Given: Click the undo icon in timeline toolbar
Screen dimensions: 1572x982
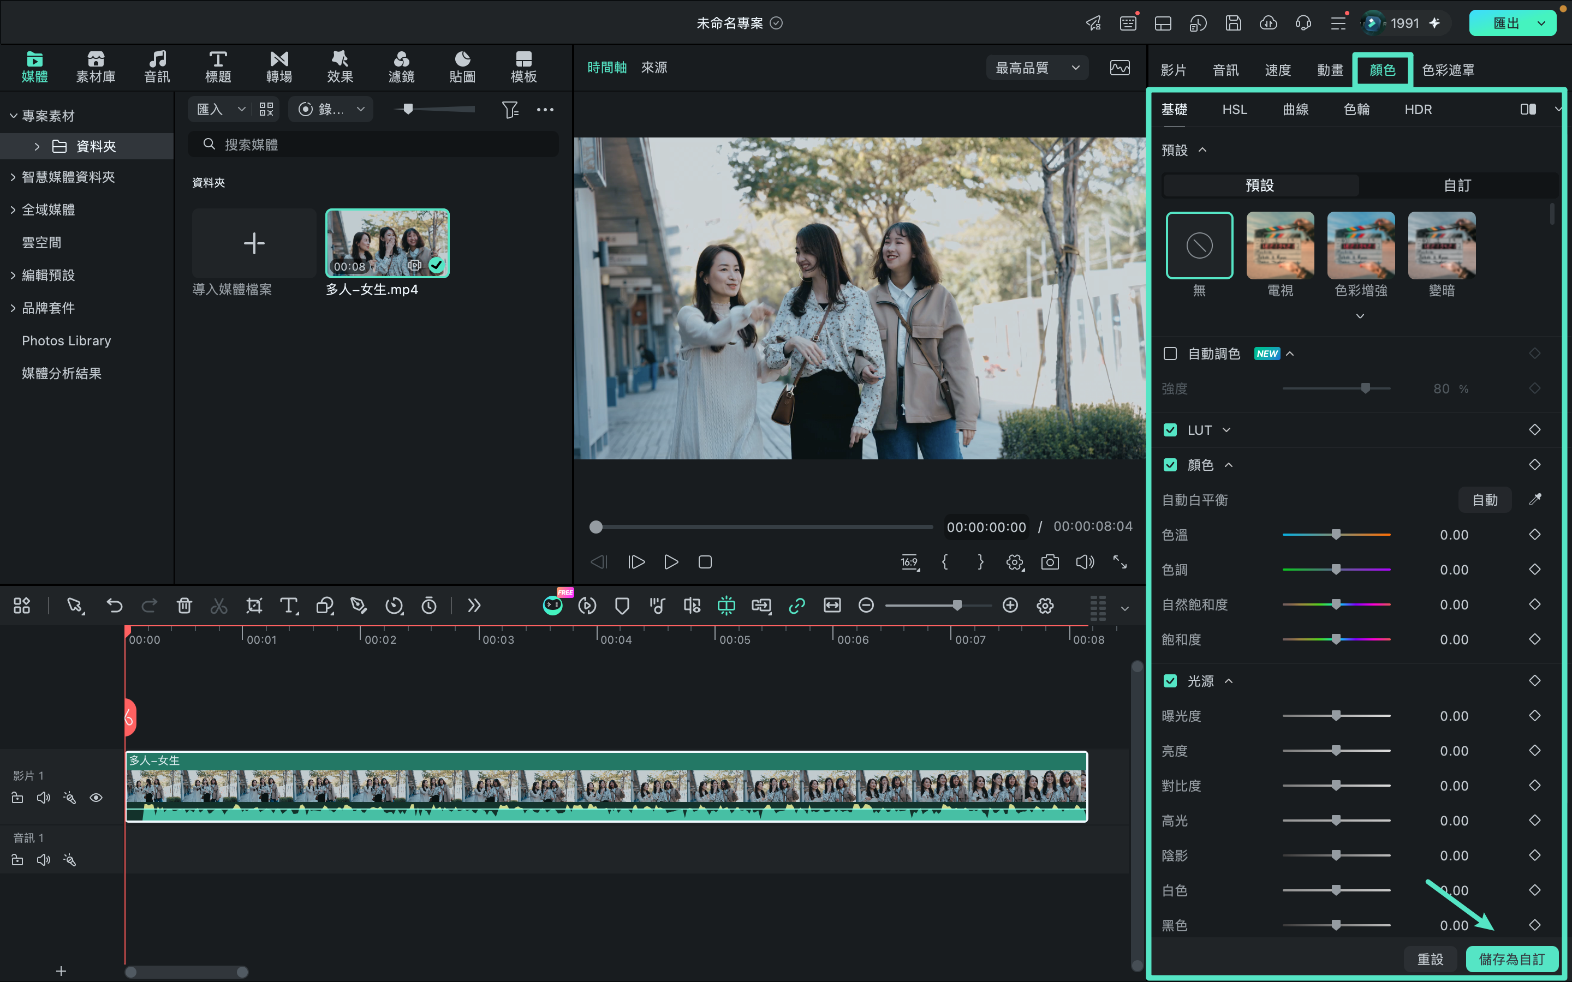Looking at the screenshot, I should click(114, 606).
